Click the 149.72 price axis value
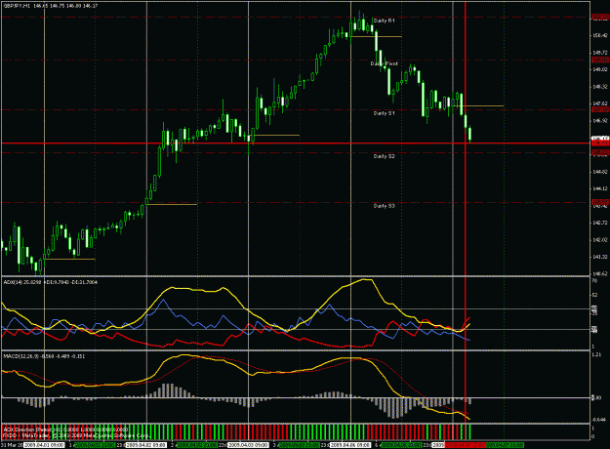 600,53
